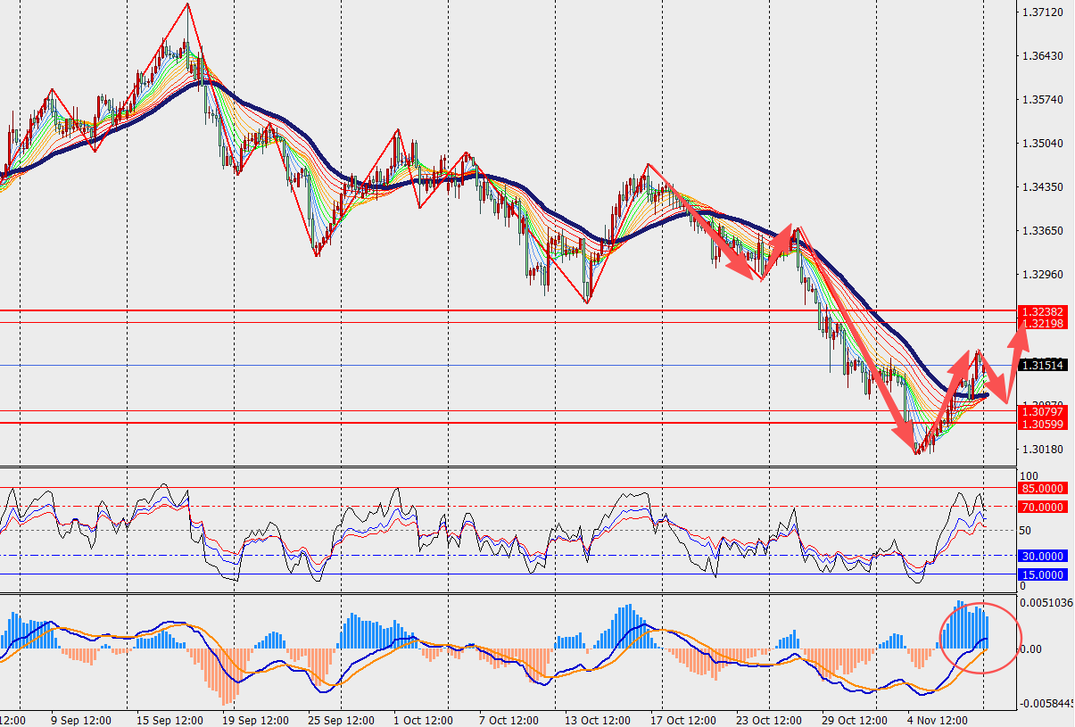Select the black 70.0000 oscillator level label

1043,507
